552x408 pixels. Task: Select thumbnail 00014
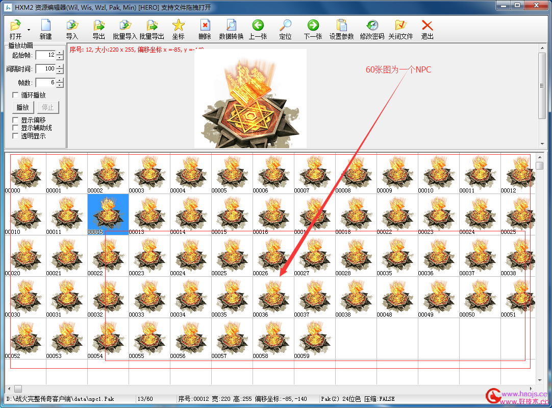click(191, 214)
